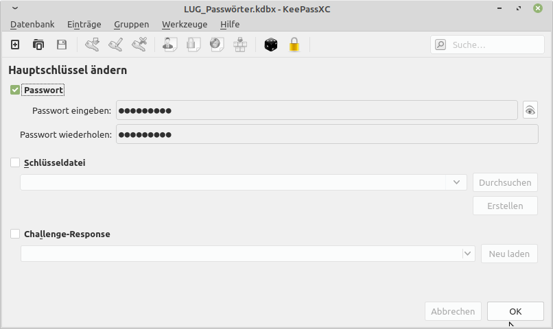Uncheck the Passwort checkbox

(15, 90)
